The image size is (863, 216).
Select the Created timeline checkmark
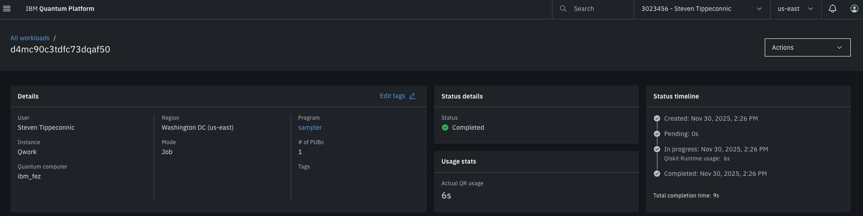pyautogui.click(x=657, y=118)
